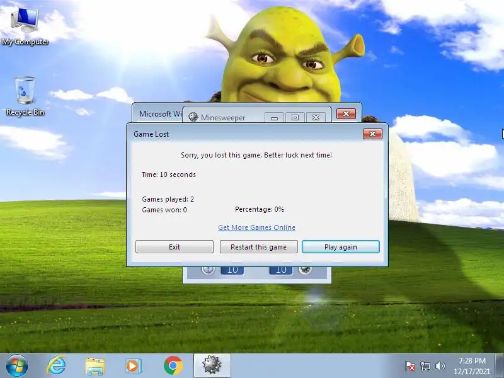Screen dimensions: 504x378
Task: Click the 7:28 PM clock in taskbar
Action: tap(472, 366)
